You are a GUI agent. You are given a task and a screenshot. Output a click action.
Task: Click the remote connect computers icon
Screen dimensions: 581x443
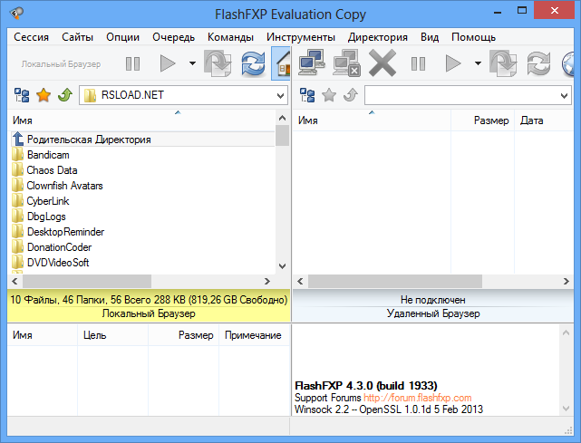(312, 63)
